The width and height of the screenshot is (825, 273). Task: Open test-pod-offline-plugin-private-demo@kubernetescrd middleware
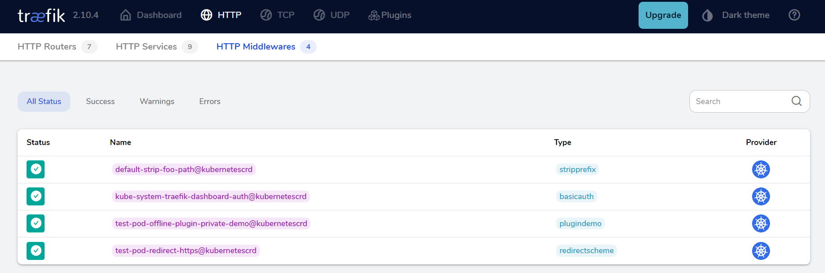211,223
